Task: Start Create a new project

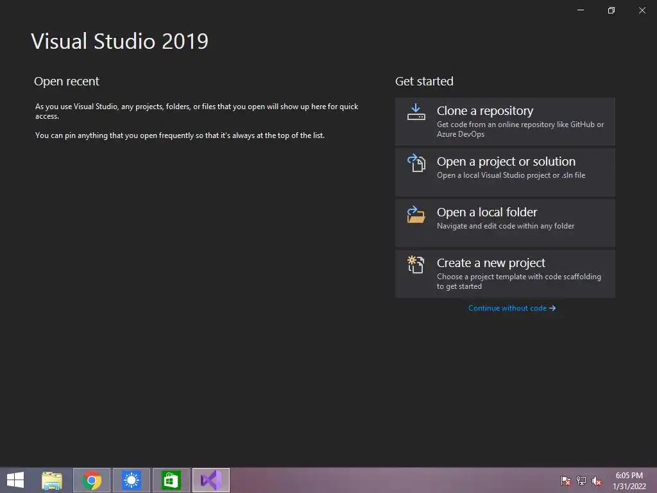Action: tap(505, 273)
